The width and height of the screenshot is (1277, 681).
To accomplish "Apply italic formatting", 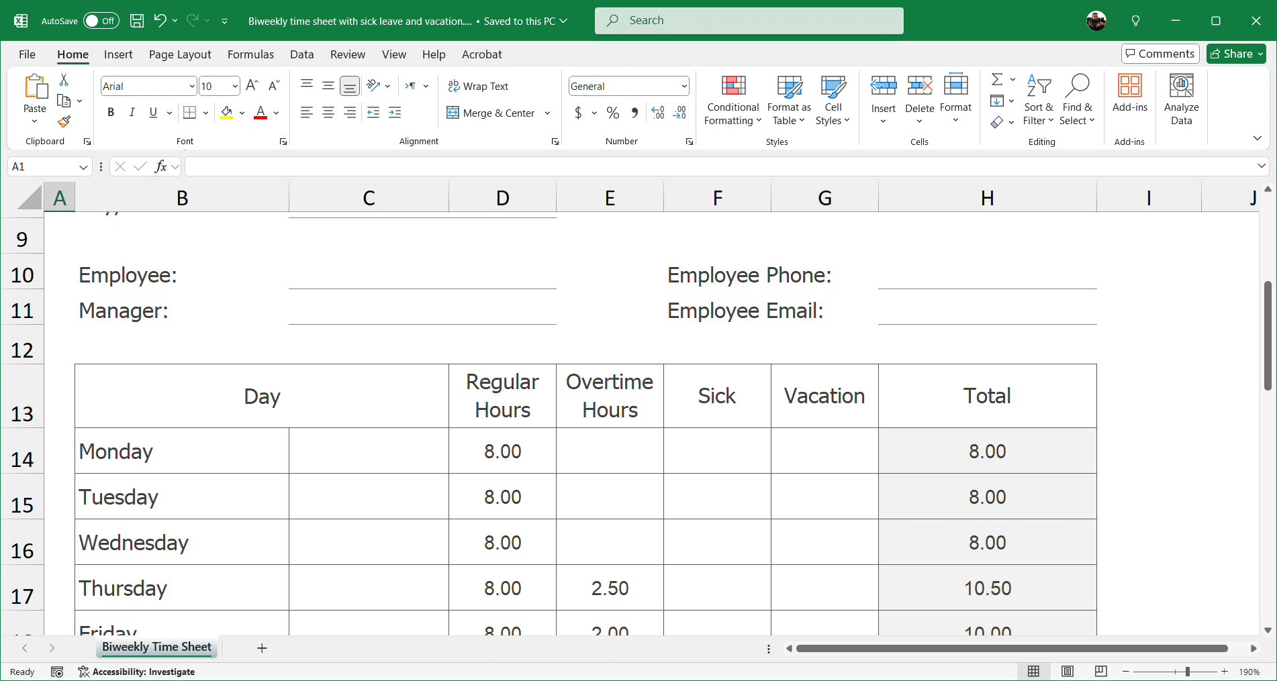I will 132,112.
